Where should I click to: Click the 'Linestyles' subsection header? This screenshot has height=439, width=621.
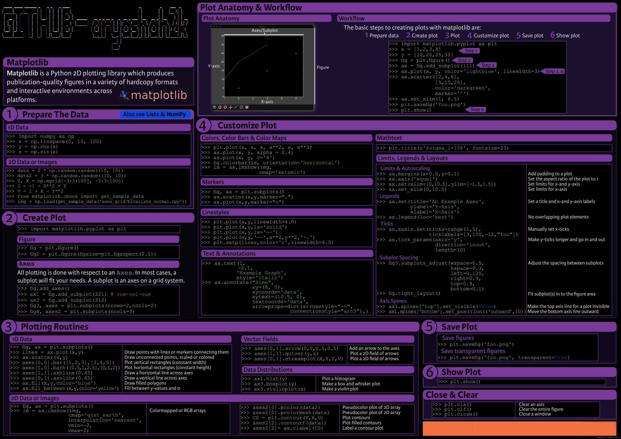click(287, 212)
